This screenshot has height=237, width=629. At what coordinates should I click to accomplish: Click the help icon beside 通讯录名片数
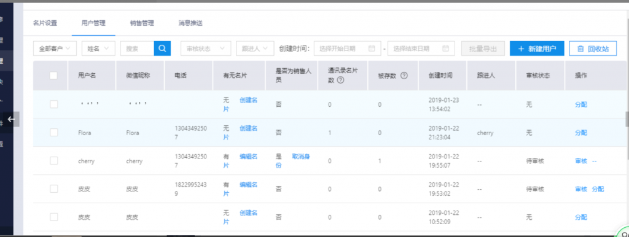point(340,80)
